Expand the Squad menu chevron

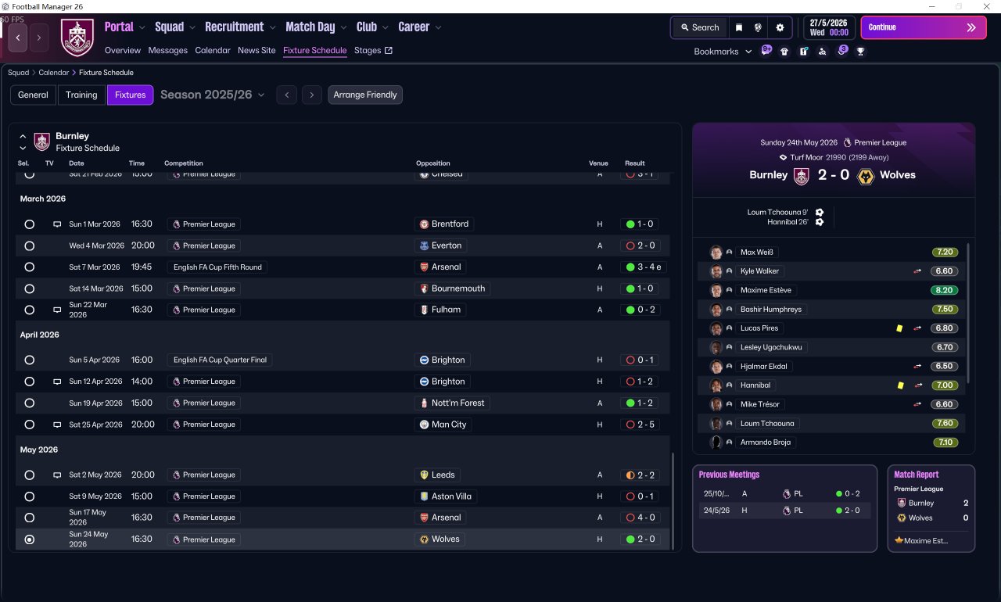(192, 27)
